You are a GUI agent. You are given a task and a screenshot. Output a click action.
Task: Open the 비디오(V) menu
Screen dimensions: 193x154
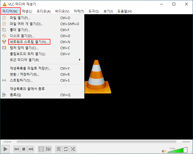coord(62,11)
